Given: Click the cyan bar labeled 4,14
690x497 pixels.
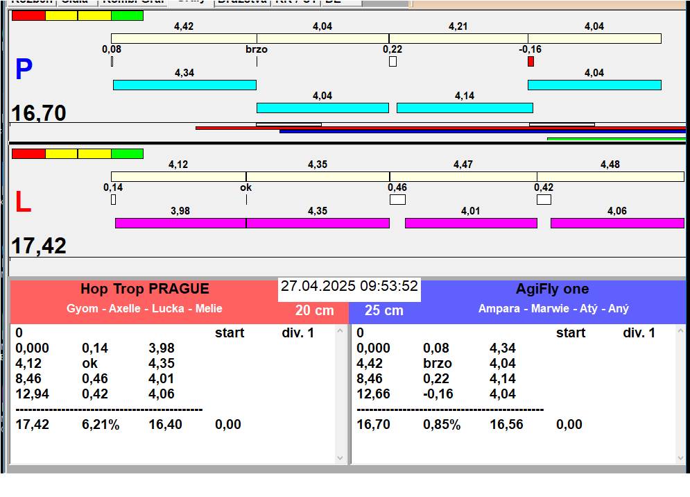Looking at the screenshot, I should point(465,108).
